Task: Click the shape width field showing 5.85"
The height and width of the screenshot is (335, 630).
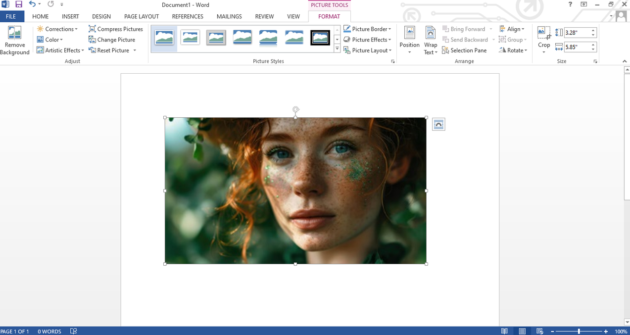Action: coord(577,47)
